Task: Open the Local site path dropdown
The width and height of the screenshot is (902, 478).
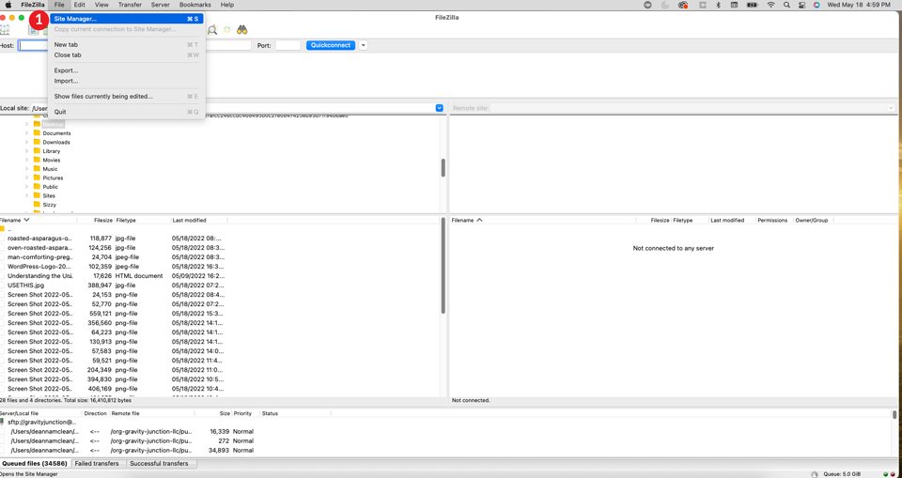Action: coord(440,108)
